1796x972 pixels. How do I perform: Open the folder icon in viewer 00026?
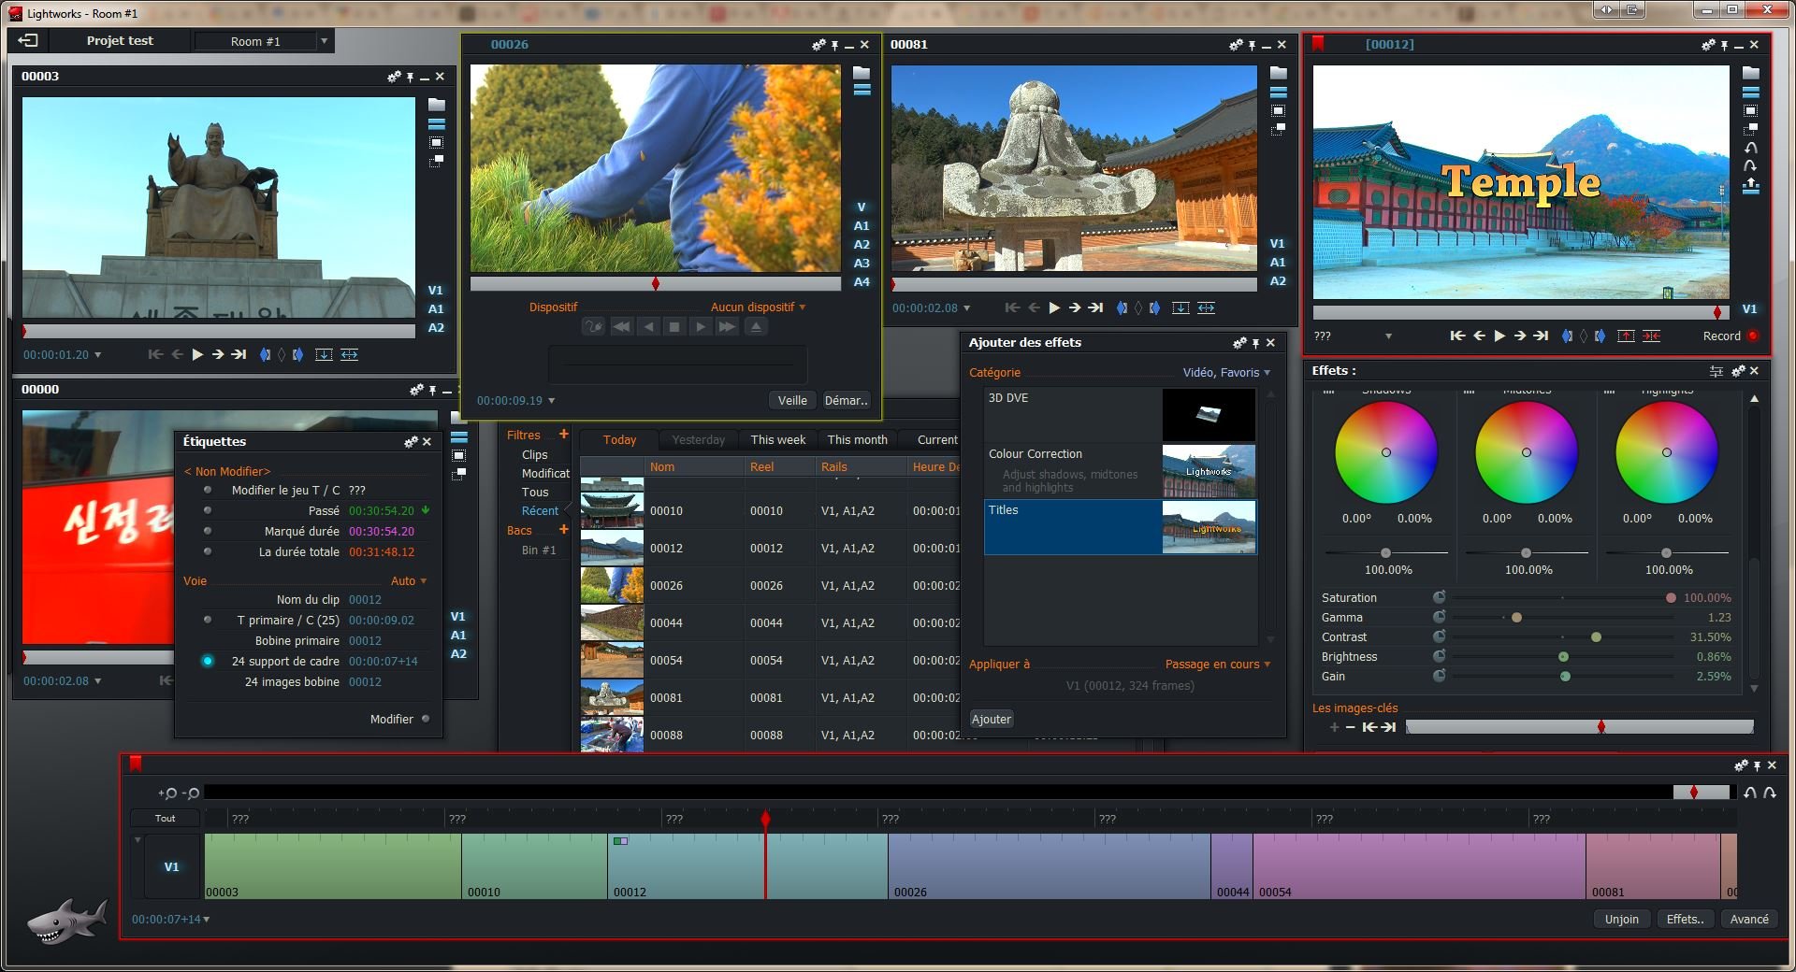[862, 73]
